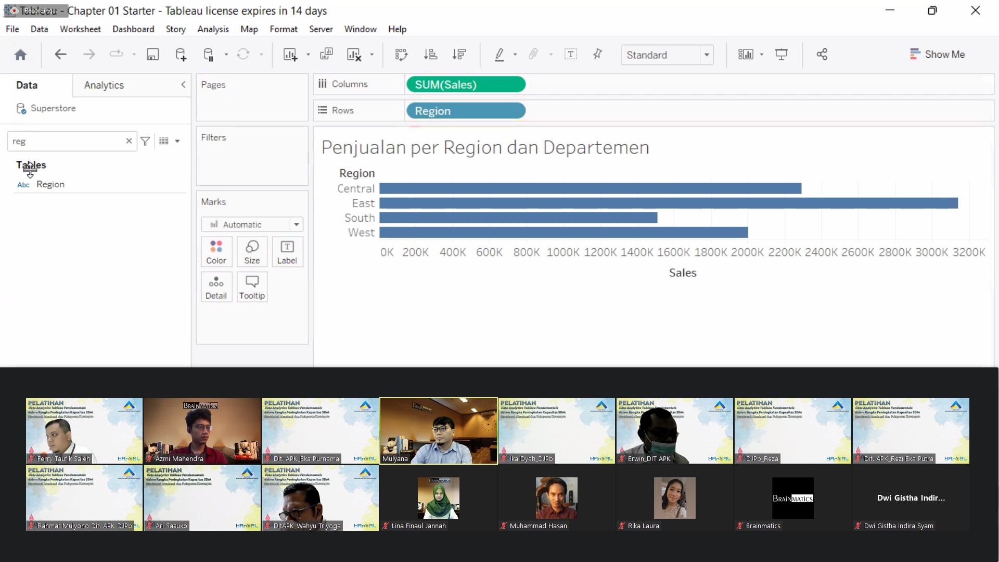Swap rows and columns

pos(401,55)
